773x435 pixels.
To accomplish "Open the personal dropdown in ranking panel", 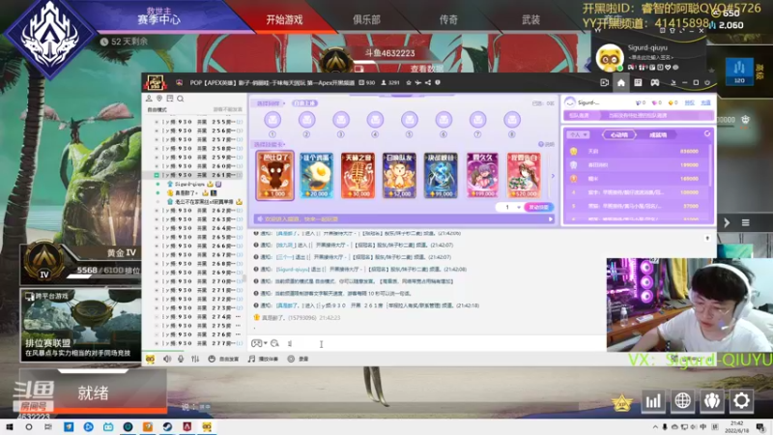I will pyautogui.click(x=578, y=134).
